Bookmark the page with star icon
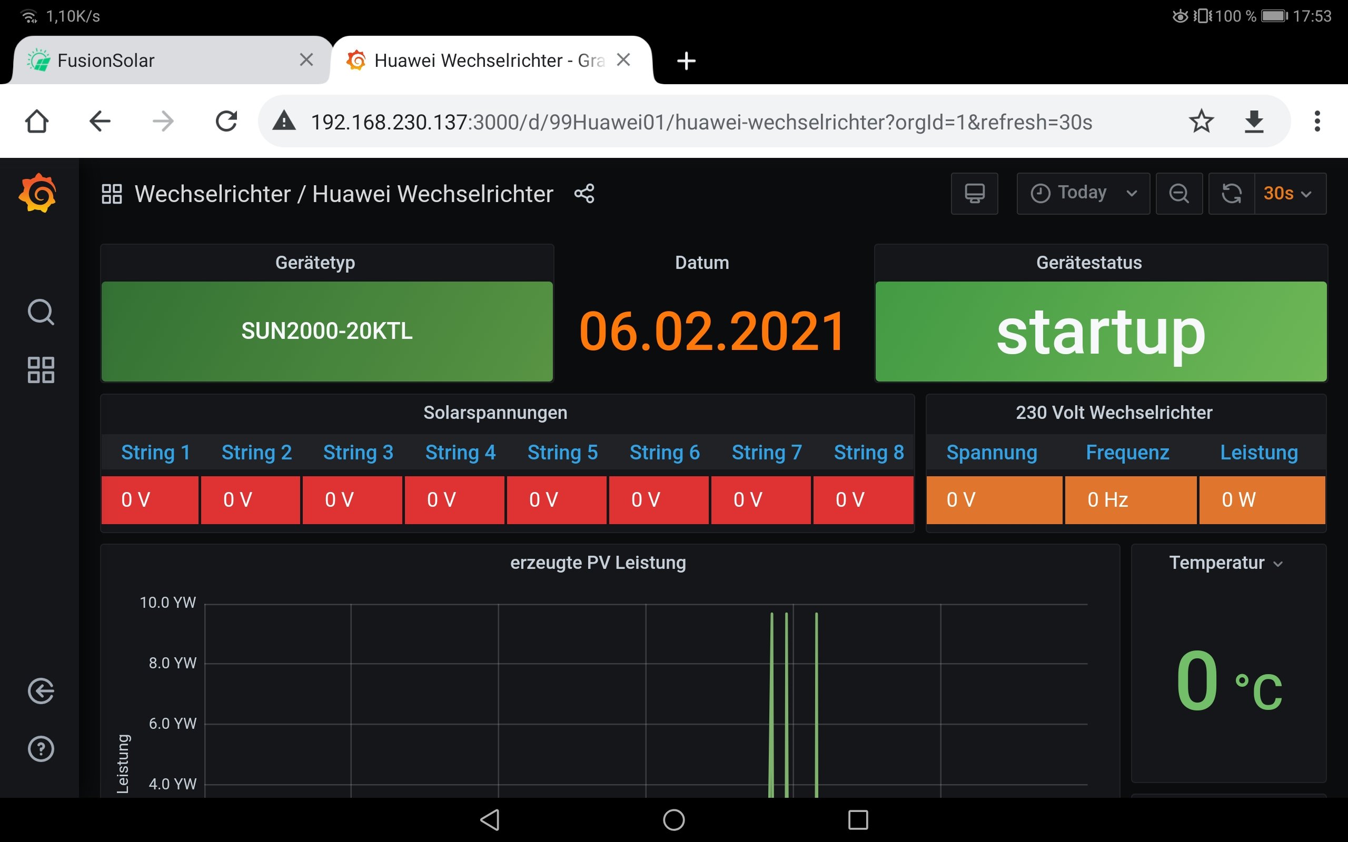This screenshot has width=1348, height=842. [x=1201, y=122]
